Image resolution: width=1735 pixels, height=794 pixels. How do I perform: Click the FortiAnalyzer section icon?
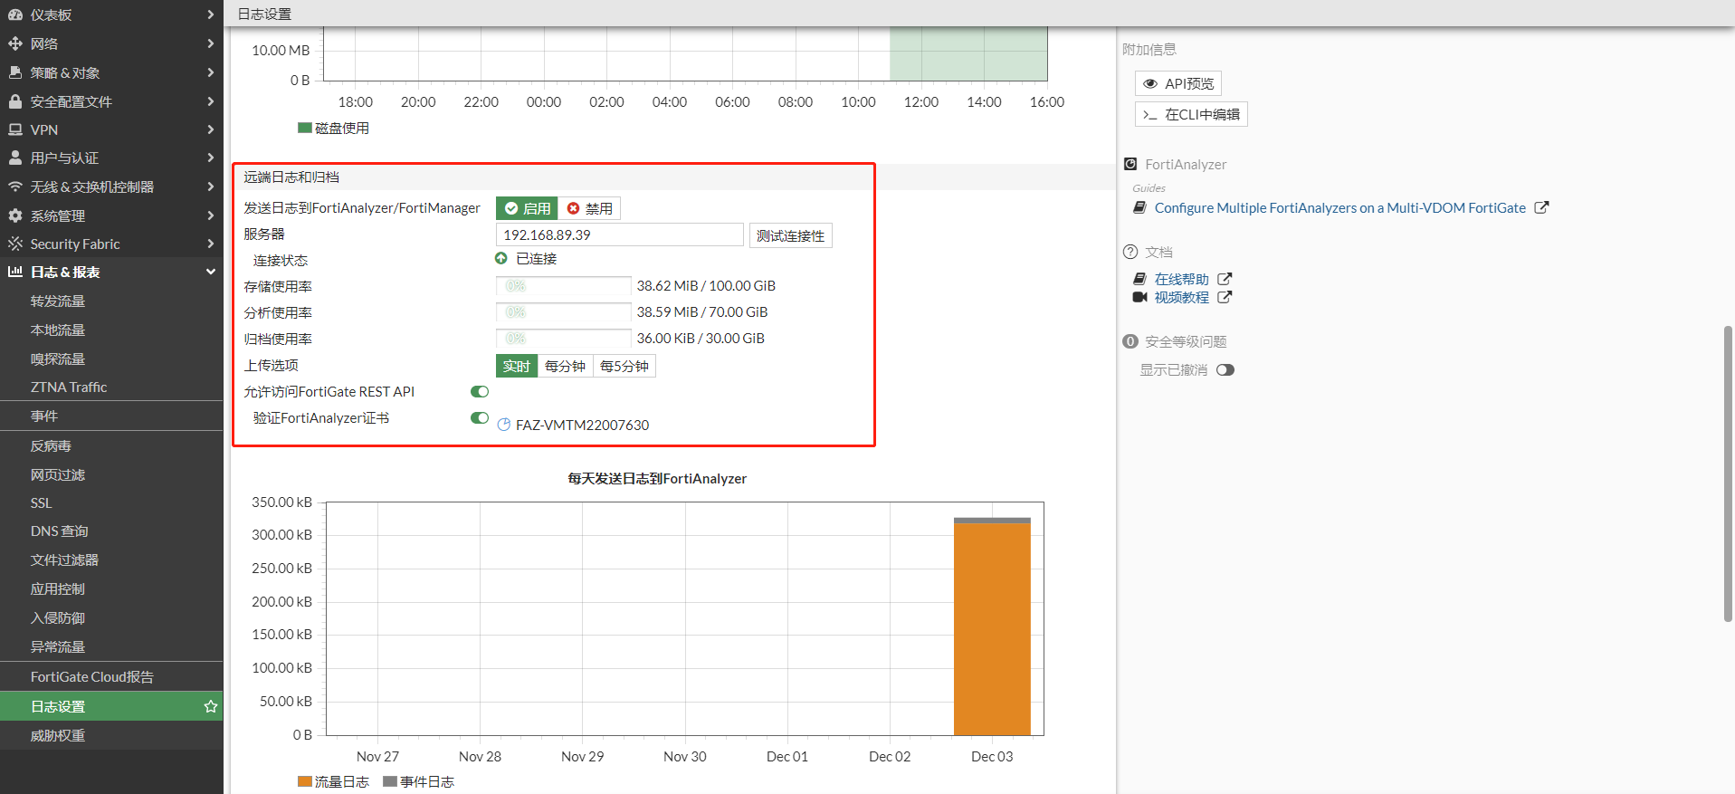click(1130, 164)
